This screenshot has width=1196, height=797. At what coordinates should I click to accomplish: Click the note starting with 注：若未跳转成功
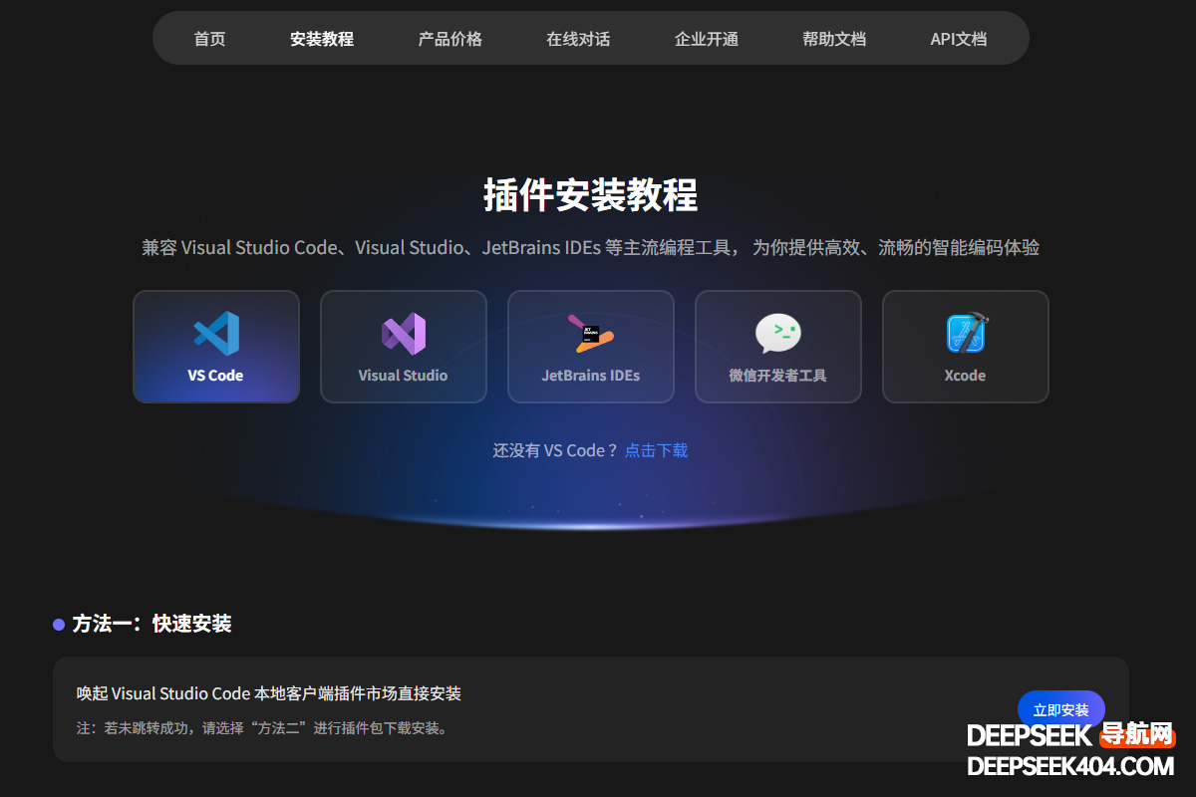pyautogui.click(x=264, y=728)
